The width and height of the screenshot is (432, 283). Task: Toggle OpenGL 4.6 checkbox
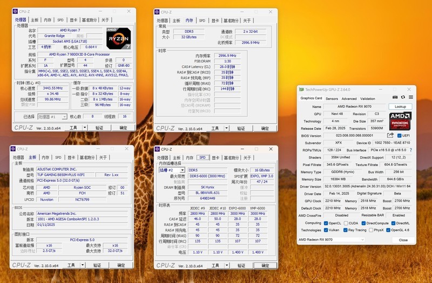click(388, 230)
